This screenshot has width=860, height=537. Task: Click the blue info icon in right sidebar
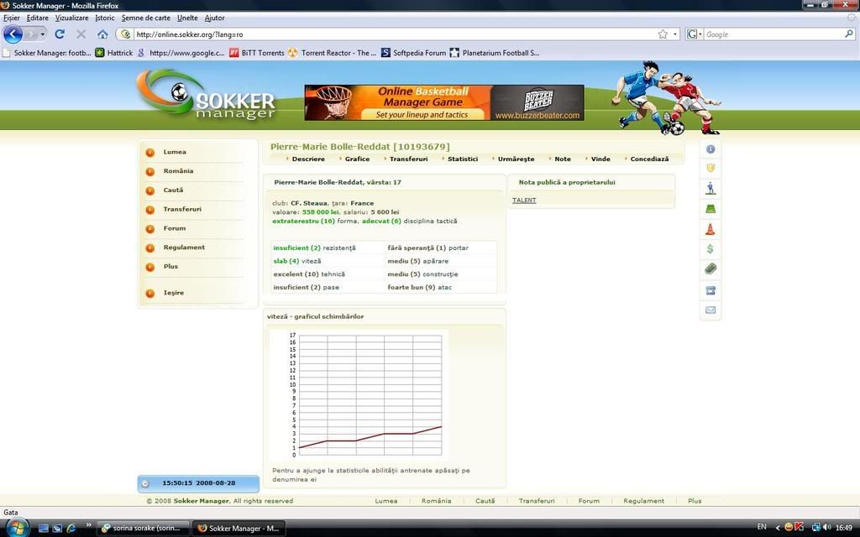[711, 149]
